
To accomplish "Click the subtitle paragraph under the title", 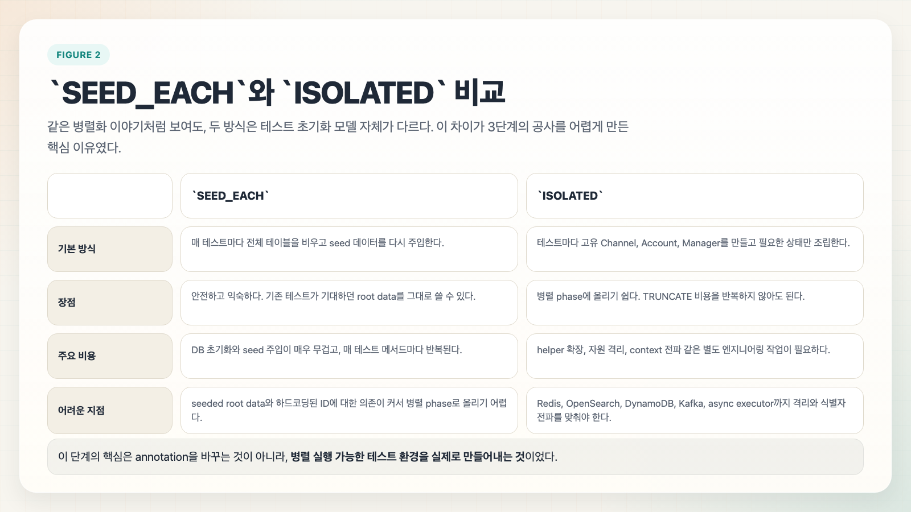I will click(x=337, y=137).
